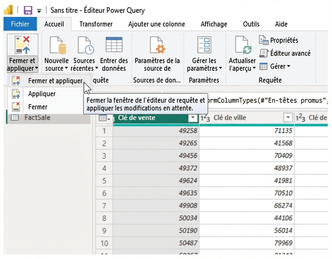
Task: Expand the table options menu in grid corner
Action: (x=104, y=118)
